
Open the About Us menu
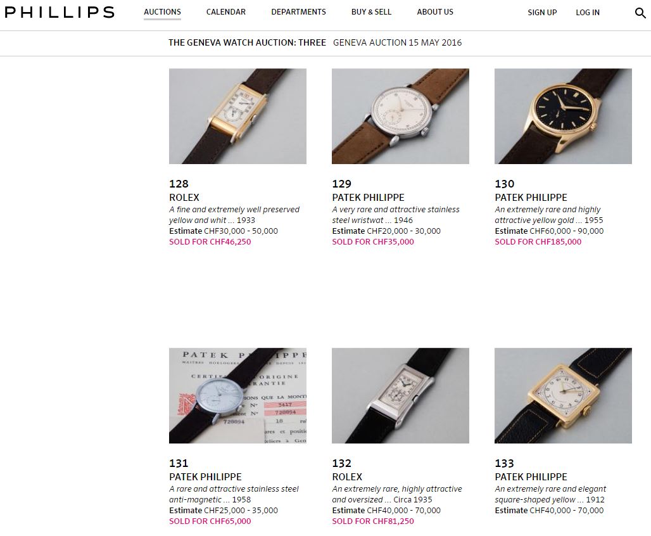pos(435,12)
